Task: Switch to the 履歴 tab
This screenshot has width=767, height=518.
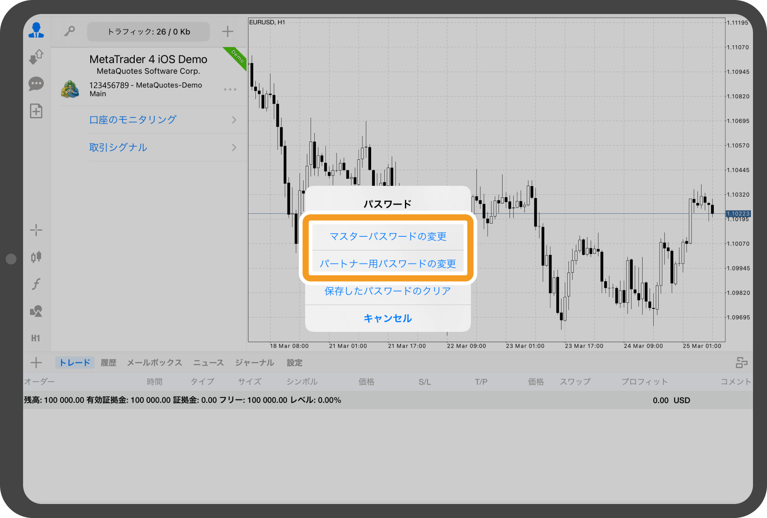Action: pos(108,363)
